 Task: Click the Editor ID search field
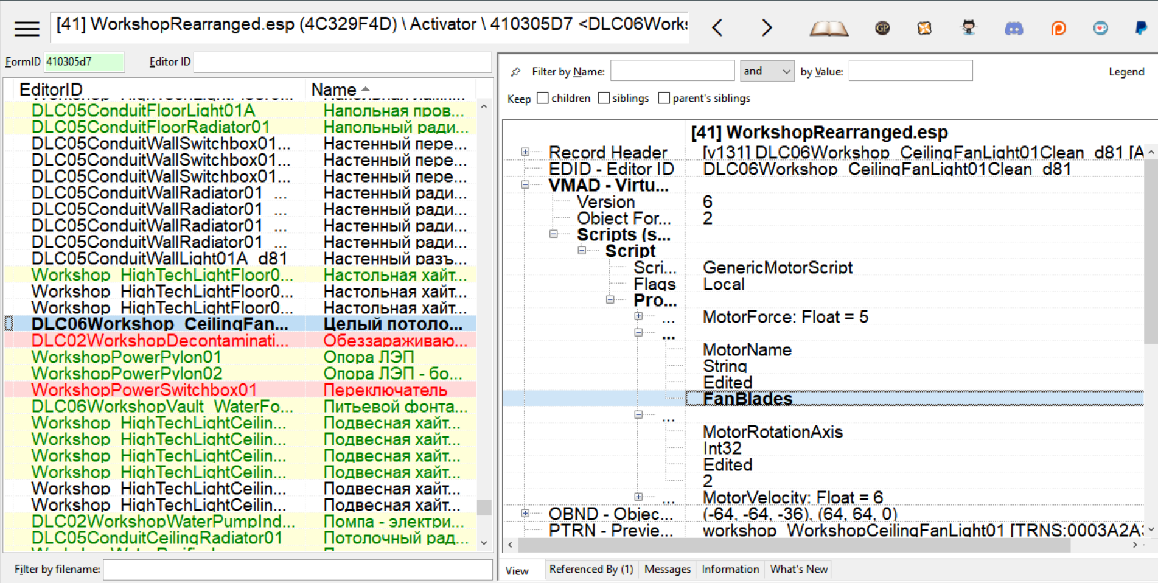(342, 62)
